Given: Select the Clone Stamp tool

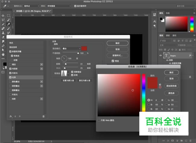Looking at the screenshot, I should click(3, 33).
